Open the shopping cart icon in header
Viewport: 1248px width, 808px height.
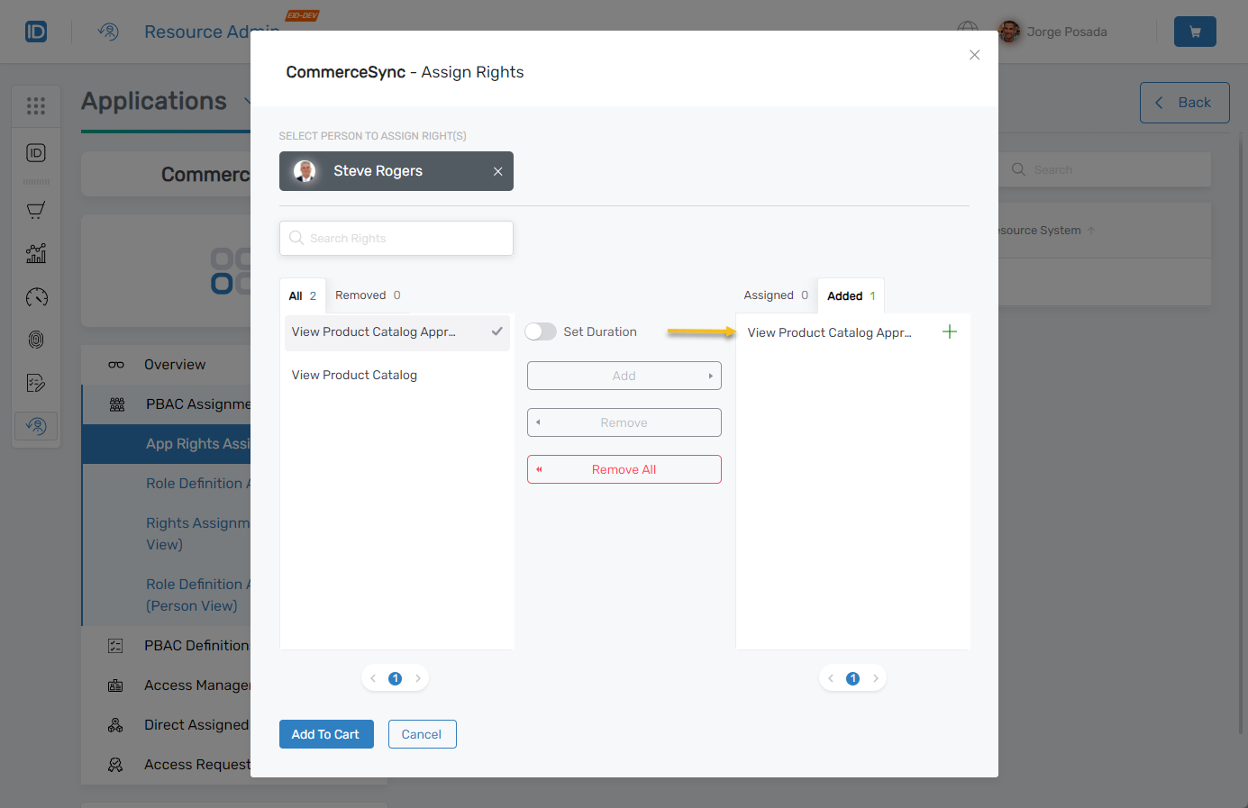pyautogui.click(x=1194, y=32)
